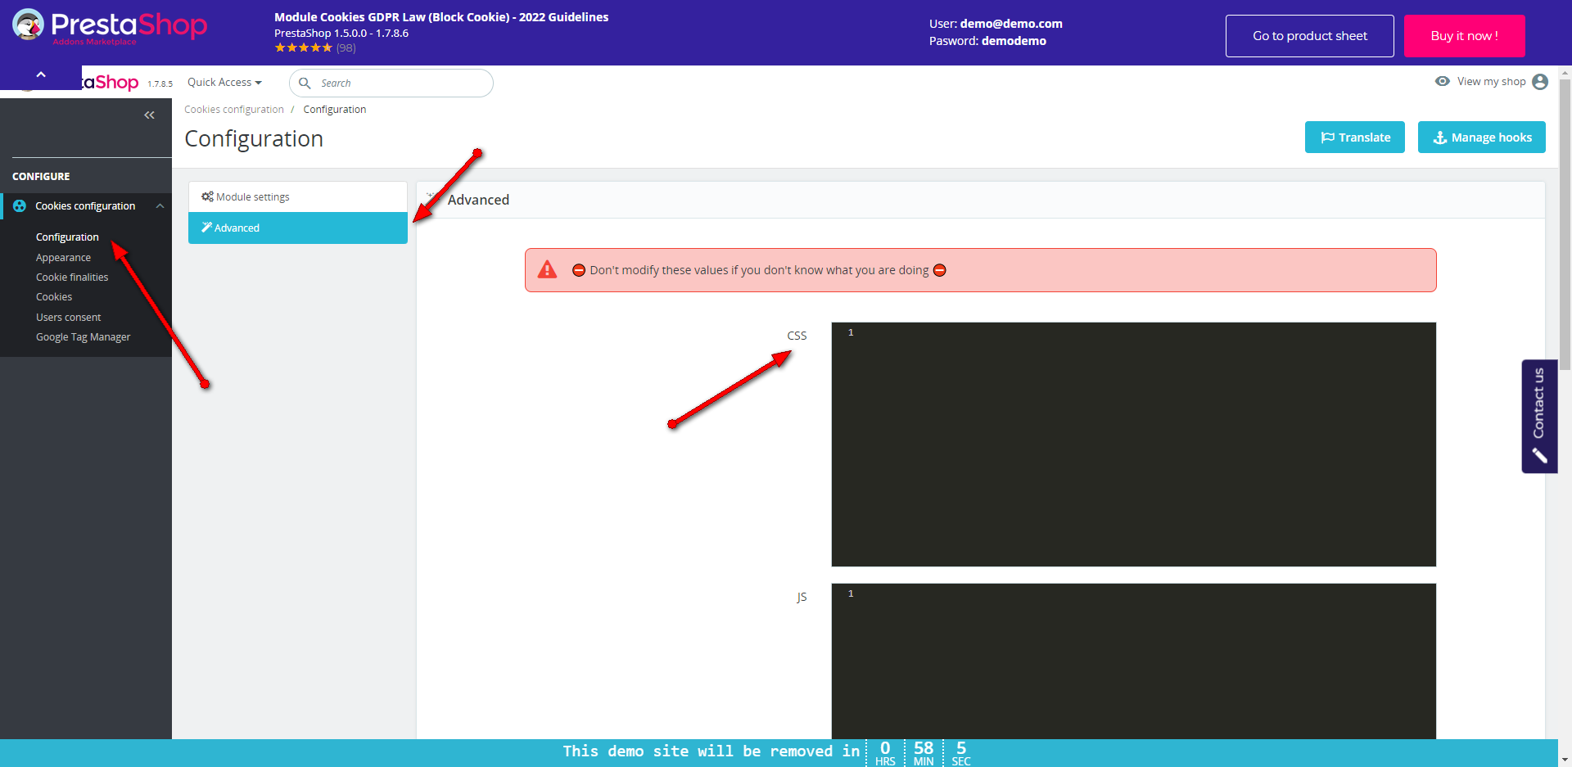Click the warning triangle alert icon
The width and height of the screenshot is (1572, 767).
[547, 270]
